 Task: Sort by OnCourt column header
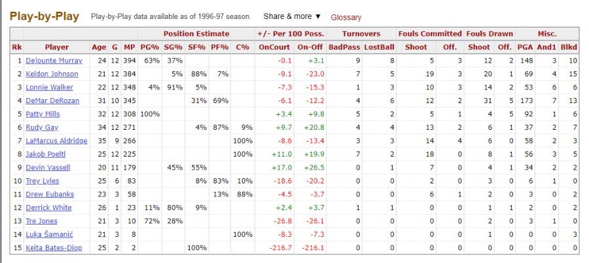coord(275,47)
